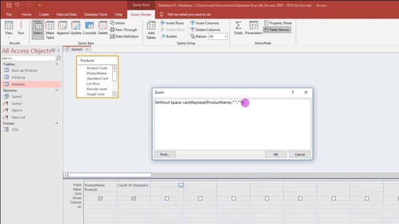This screenshot has height=224, width=399.
Task: Open the Return value dropdown
Action: pyautogui.click(x=225, y=36)
